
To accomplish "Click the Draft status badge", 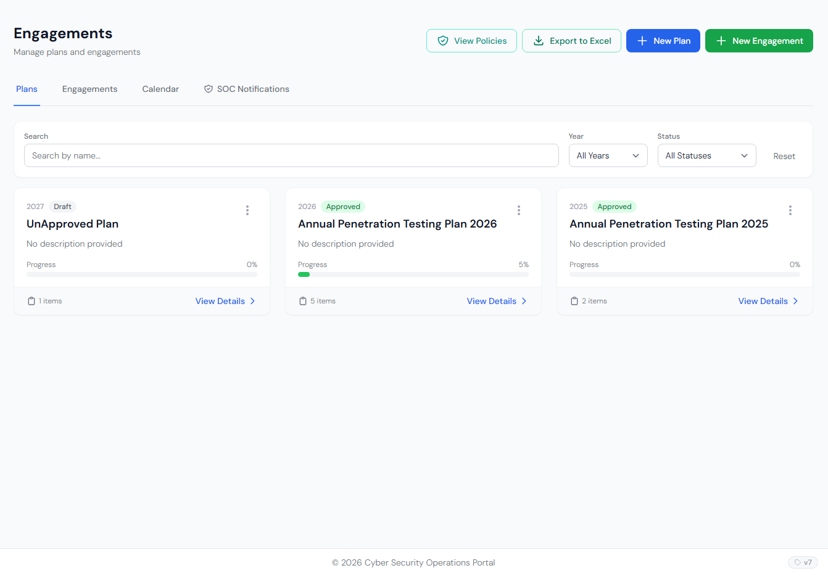I will tap(62, 207).
